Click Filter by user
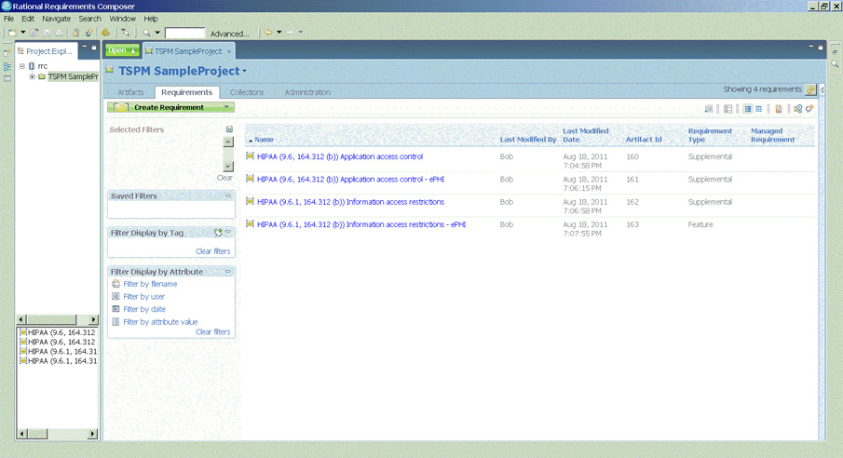The width and height of the screenshot is (843, 458). (x=144, y=297)
